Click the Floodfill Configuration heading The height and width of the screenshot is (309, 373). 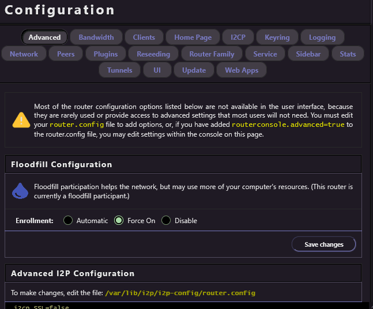coord(61,164)
